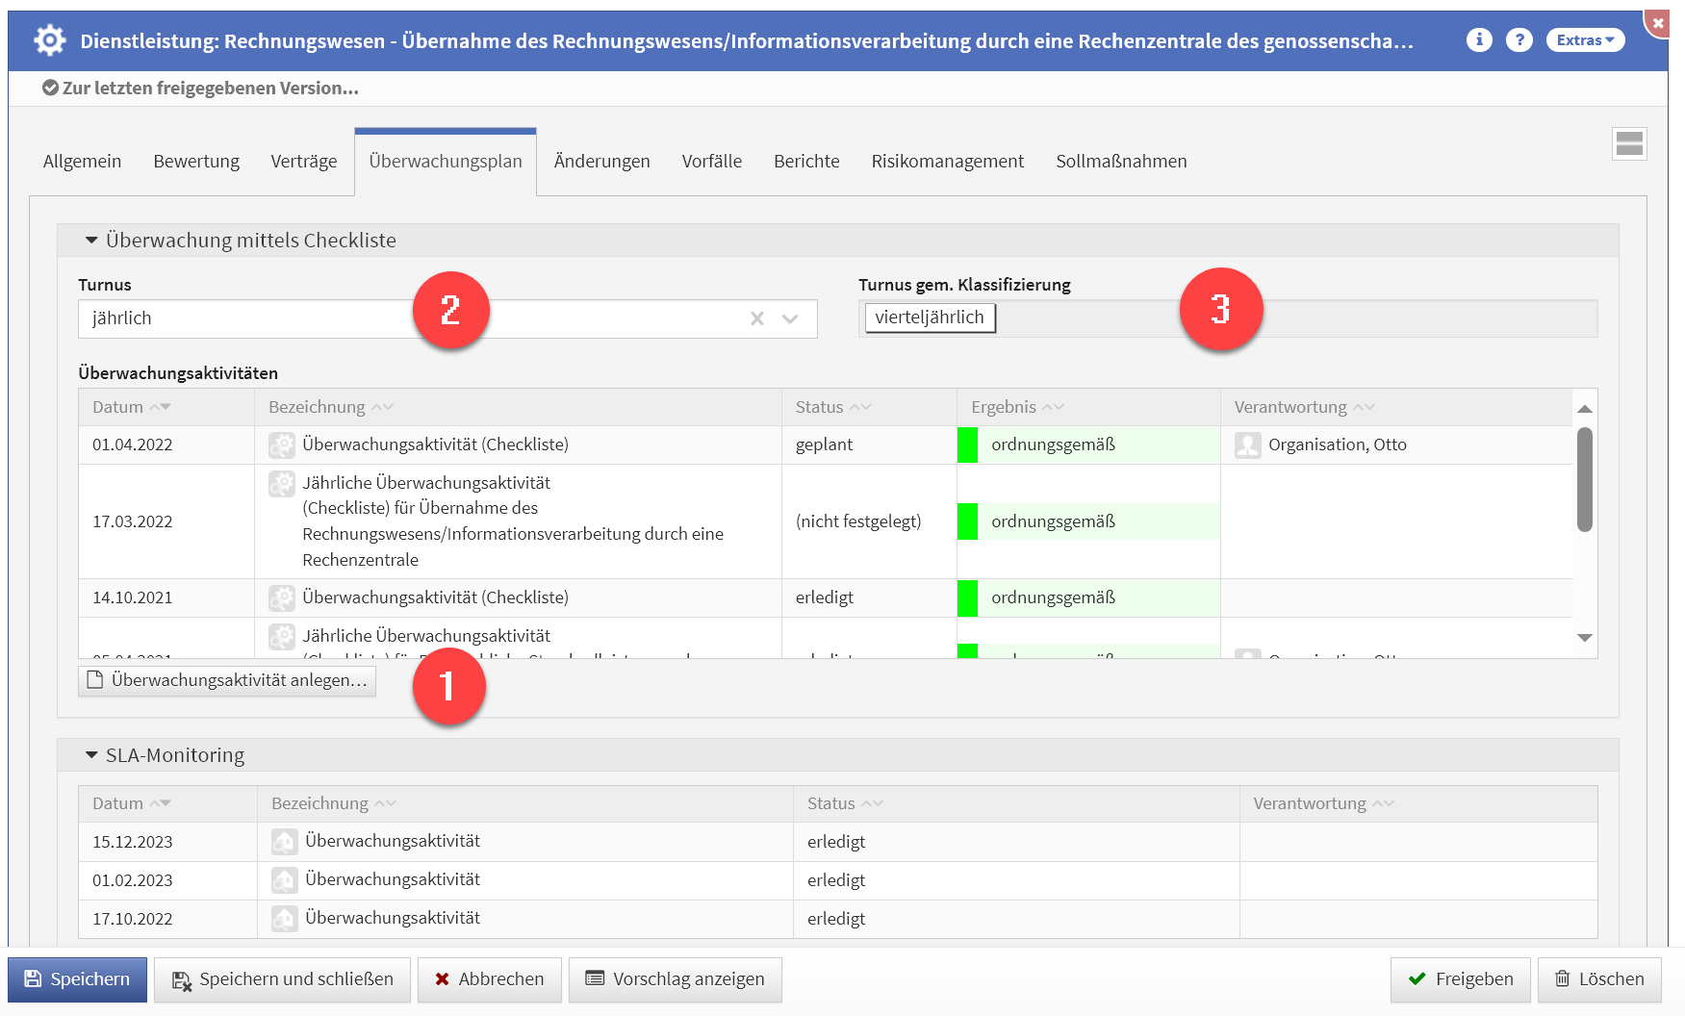This screenshot has height=1016, width=1685.
Task: Click the Freigeben button
Action: pos(1460,979)
